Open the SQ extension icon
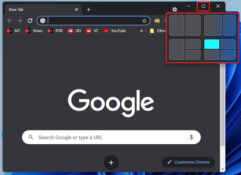 click(157, 21)
